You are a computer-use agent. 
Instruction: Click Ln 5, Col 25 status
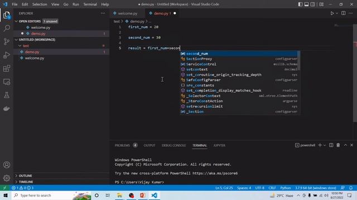pos(224,188)
